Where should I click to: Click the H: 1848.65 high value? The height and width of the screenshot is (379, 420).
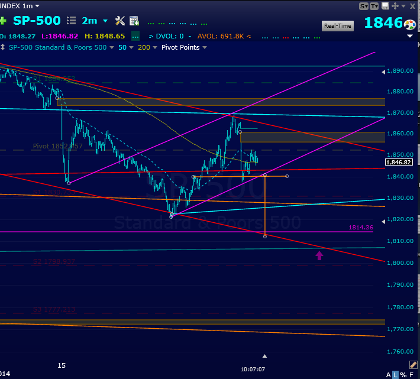coord(105,36)
